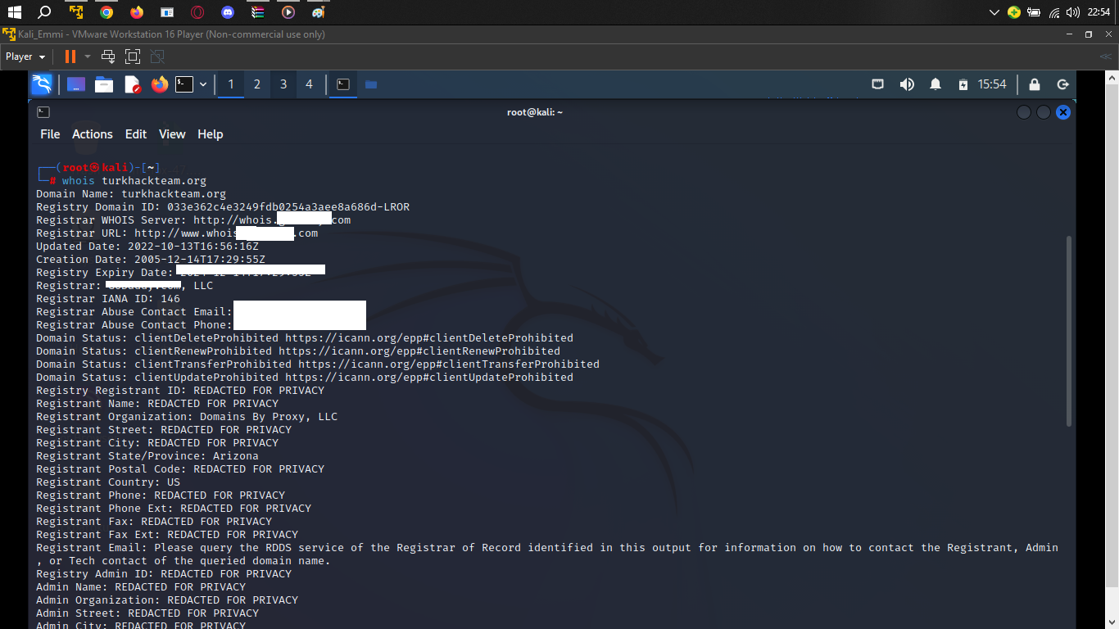
Task: Send Ctrl+Alt+Del to the virtual machine
Action: [x=107, y=57]
